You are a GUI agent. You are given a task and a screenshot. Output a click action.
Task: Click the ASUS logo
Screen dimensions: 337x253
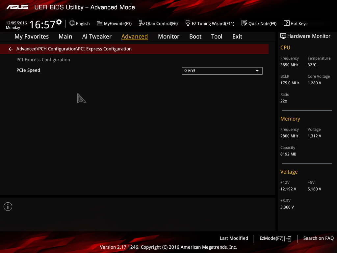point(17,7)
